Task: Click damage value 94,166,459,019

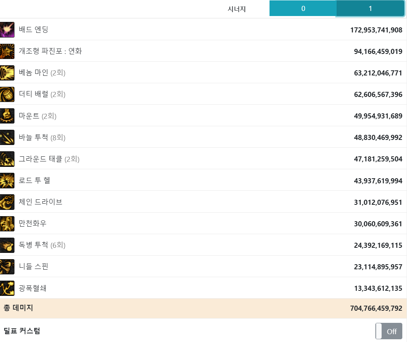Action: [378, 52]
